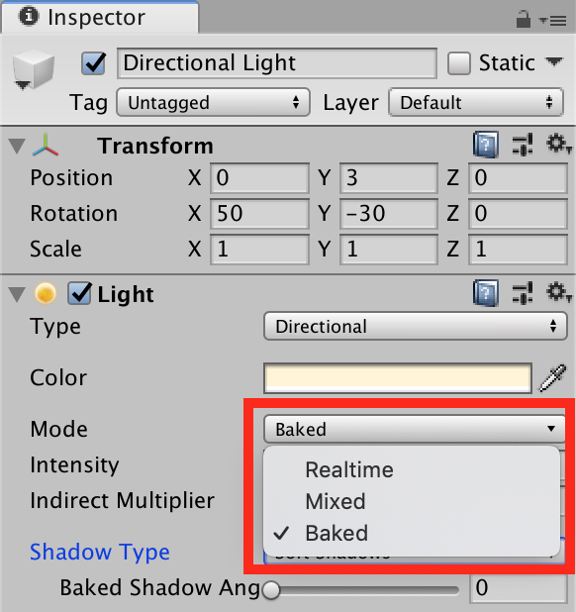Open the Inspector panel options menu
The image size is (576, 612).
coord(553,20)
